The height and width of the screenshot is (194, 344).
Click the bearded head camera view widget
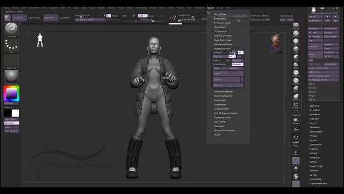tap(276, 43)
